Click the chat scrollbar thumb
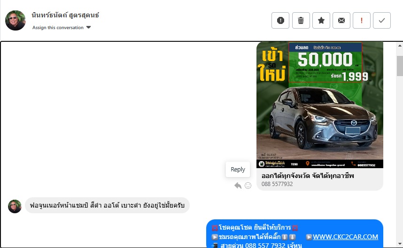This screenshot has width=403, height=248. (400, 66)
